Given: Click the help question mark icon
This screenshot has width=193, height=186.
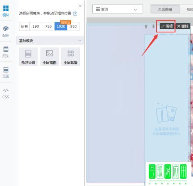Looking at the screenshot, I should 75,14.
